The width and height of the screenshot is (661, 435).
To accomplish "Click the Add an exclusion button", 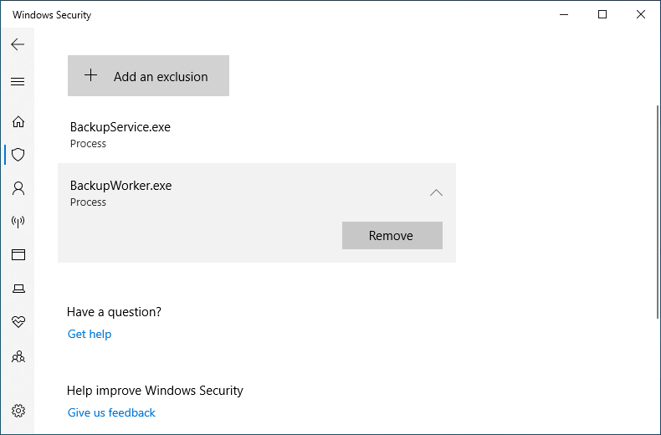I will tap(148, 76).
